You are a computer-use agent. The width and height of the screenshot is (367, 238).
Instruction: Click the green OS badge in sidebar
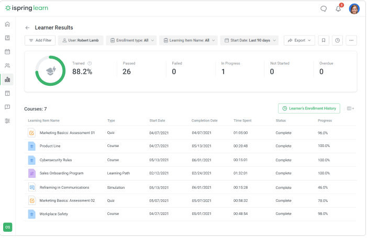pos(8,227)
